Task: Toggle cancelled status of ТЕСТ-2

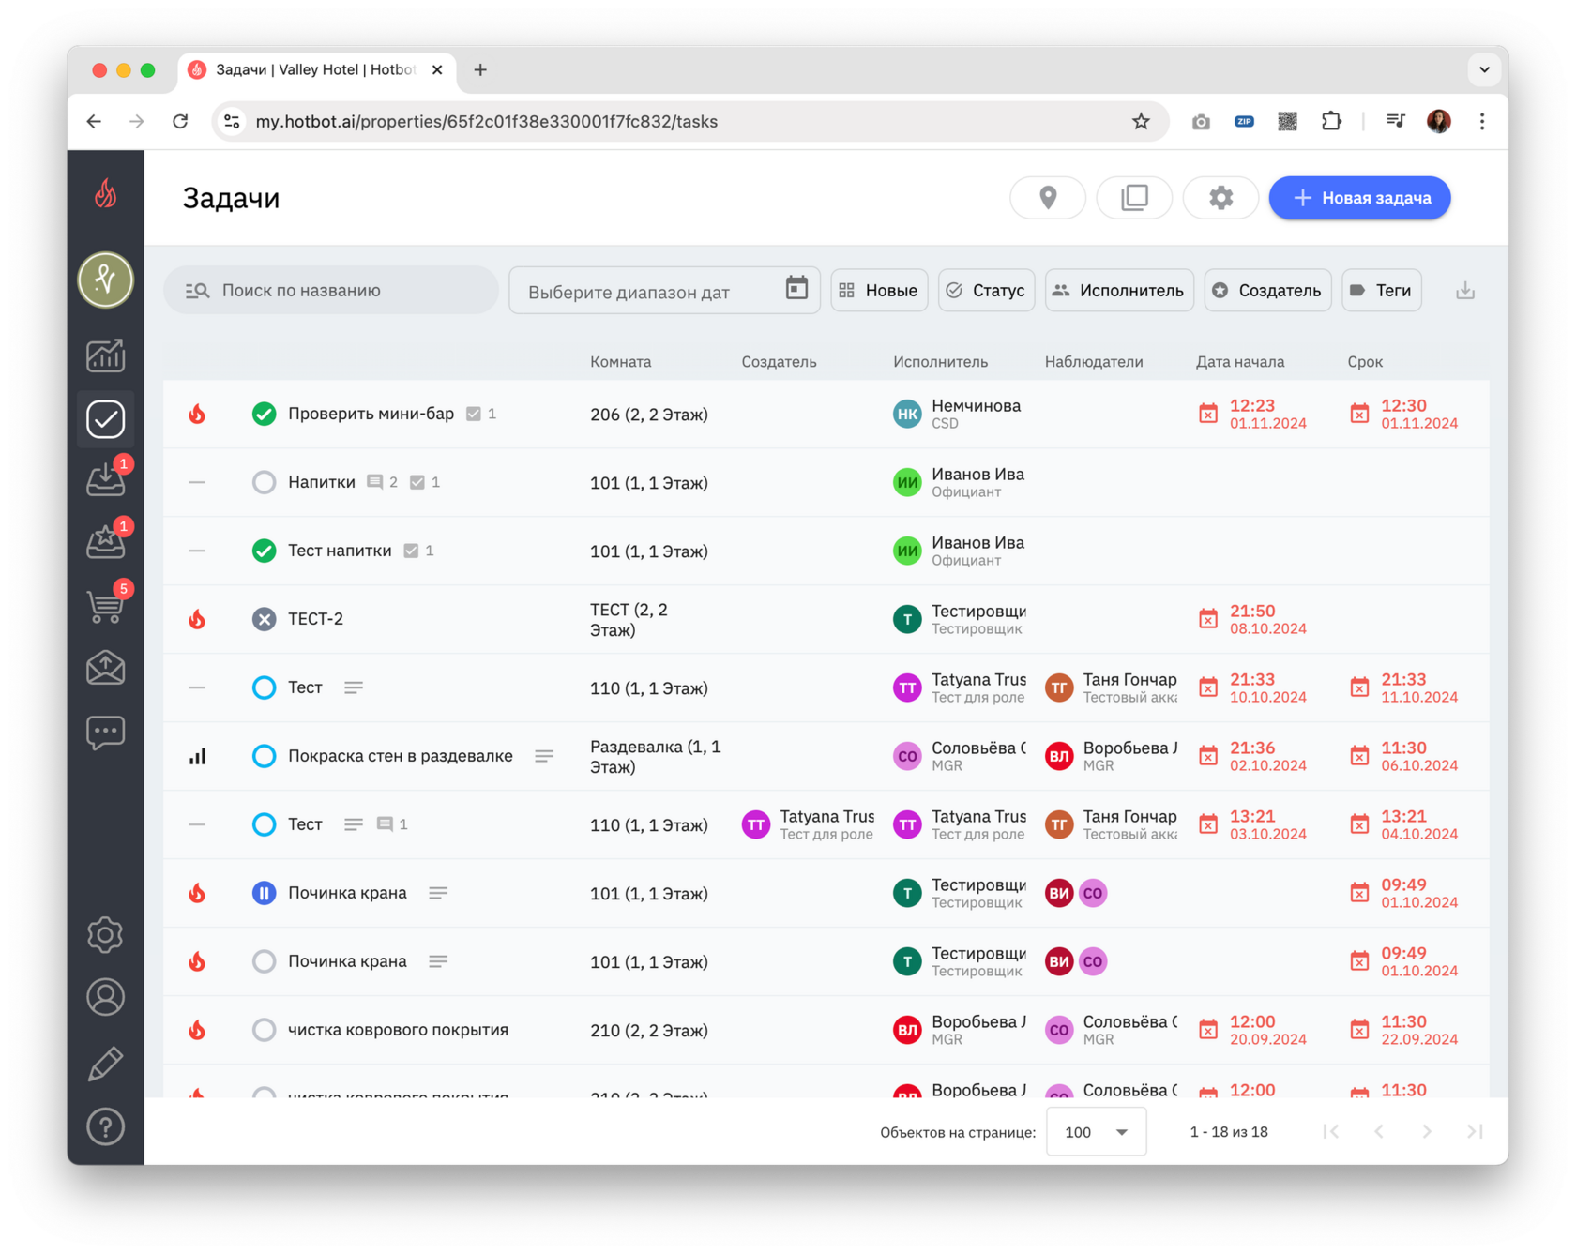Action: 264,619
